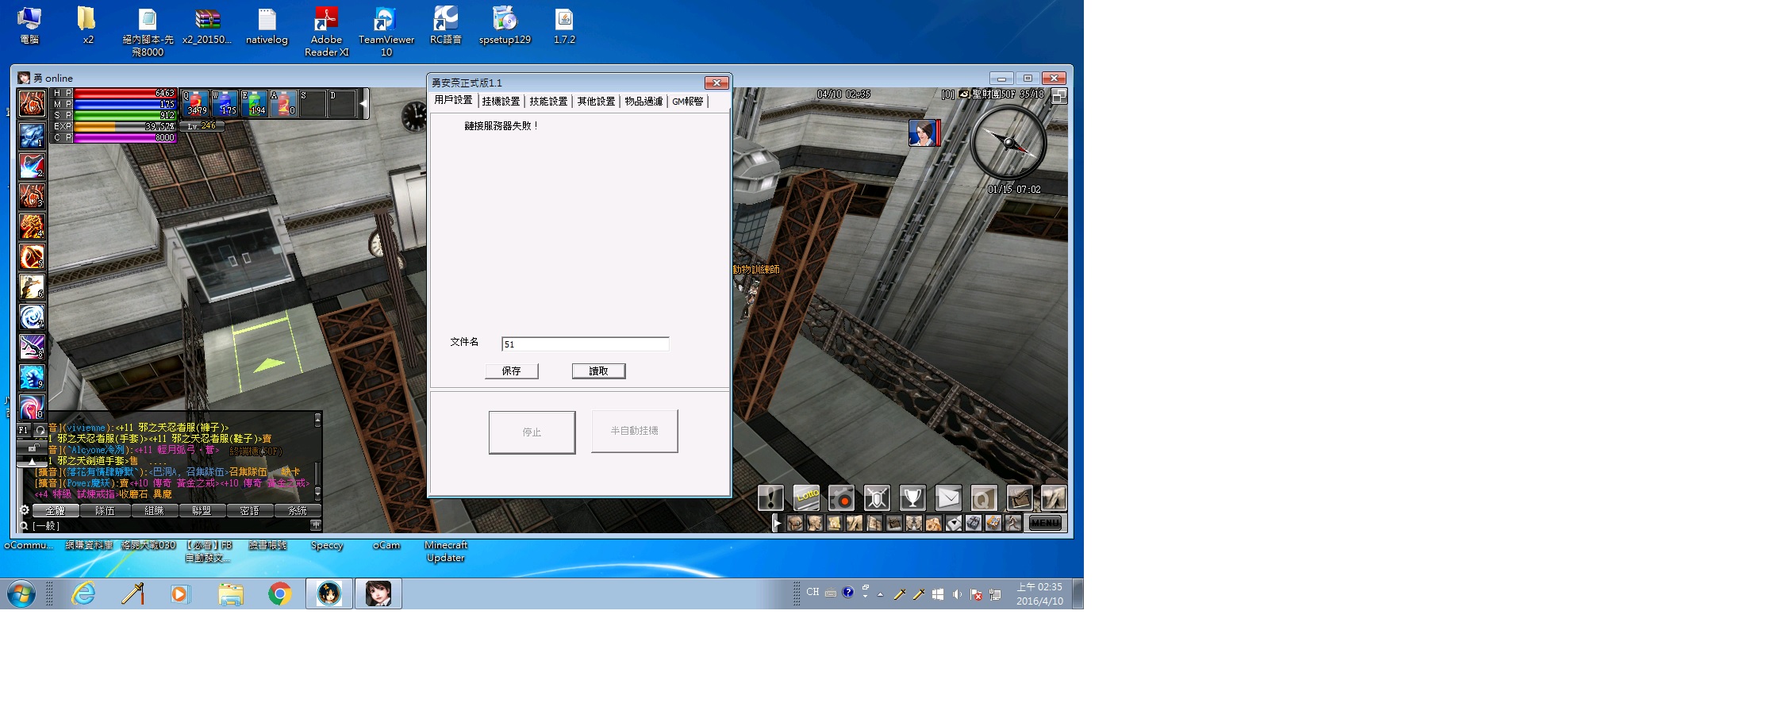Select the swirl skill slot 7
This screenshot has height=722, width=1771.
tap(32, 317)
